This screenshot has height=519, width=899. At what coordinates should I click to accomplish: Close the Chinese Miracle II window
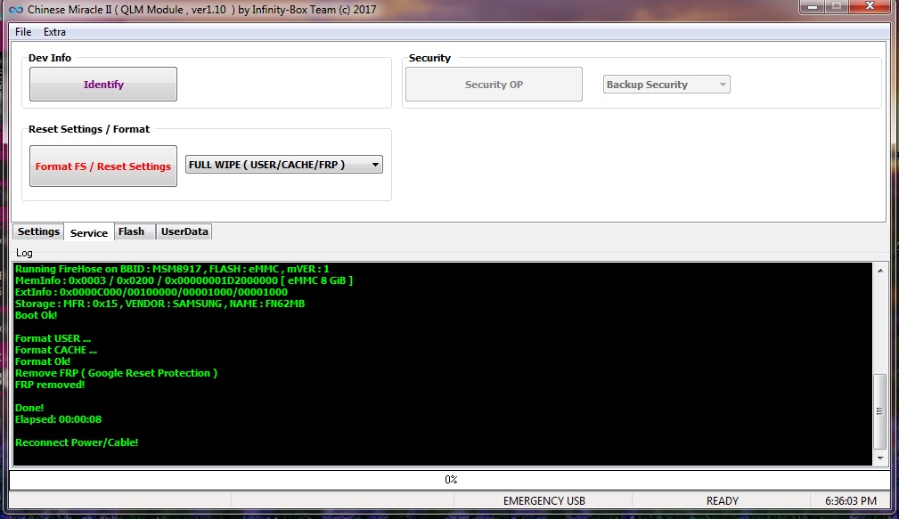[870, 7]
